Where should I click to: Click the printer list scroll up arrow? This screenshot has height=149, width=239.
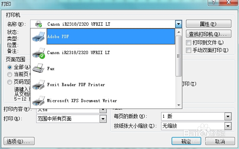tap(179, 32)
